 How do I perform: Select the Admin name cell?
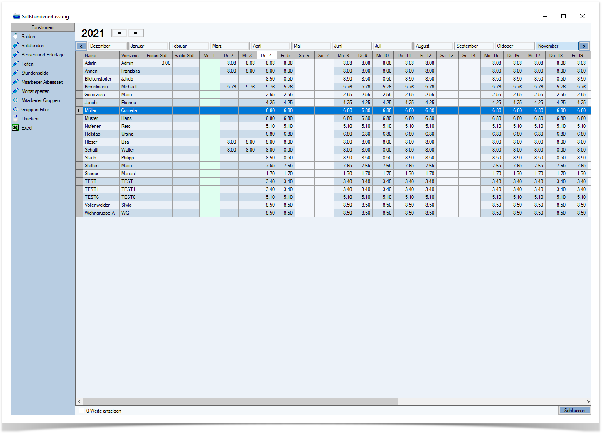tap(101, 63)
